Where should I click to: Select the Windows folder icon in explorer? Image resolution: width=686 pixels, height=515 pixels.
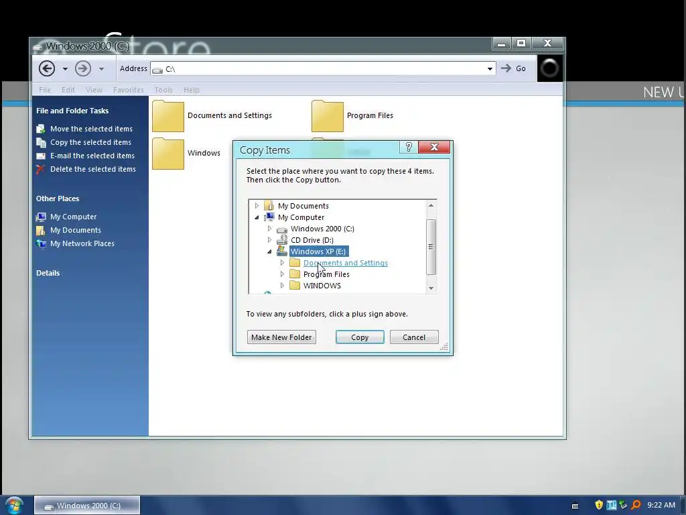168,154
